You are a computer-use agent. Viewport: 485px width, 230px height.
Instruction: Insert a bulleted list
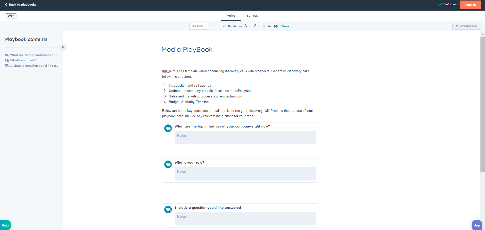coord(229,26)
